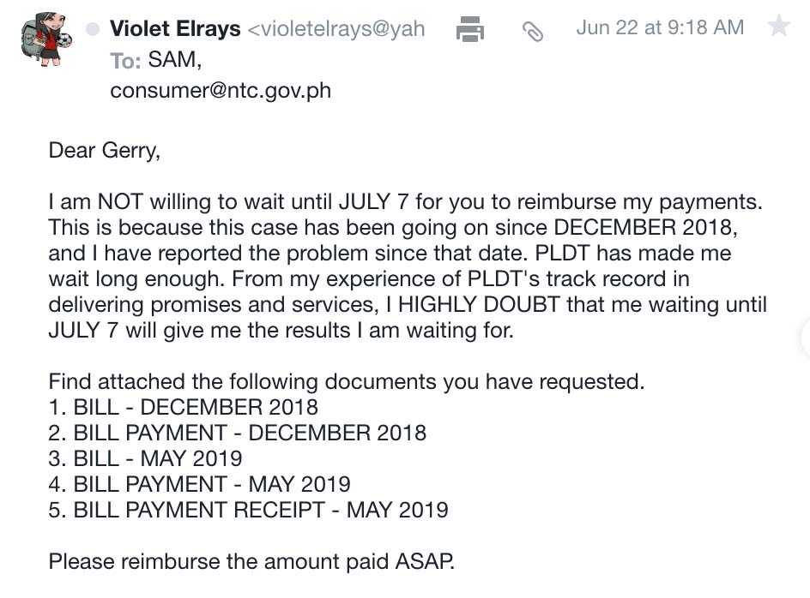This screenshot has width=810, height=598.
Task: Star this email from Violet Elrays
Action: pyautogui.click(x=778, y=27)
